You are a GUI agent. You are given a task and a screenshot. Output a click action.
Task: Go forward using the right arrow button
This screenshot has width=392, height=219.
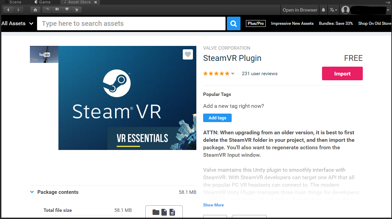(18, 10)
